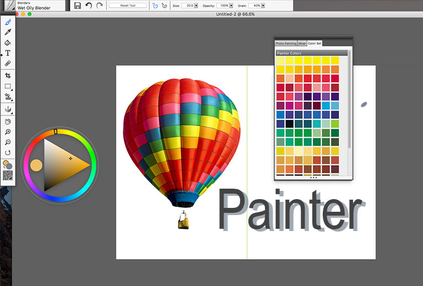Click the Redo arrow
423x286 pixels.
[x=100, y=5]
